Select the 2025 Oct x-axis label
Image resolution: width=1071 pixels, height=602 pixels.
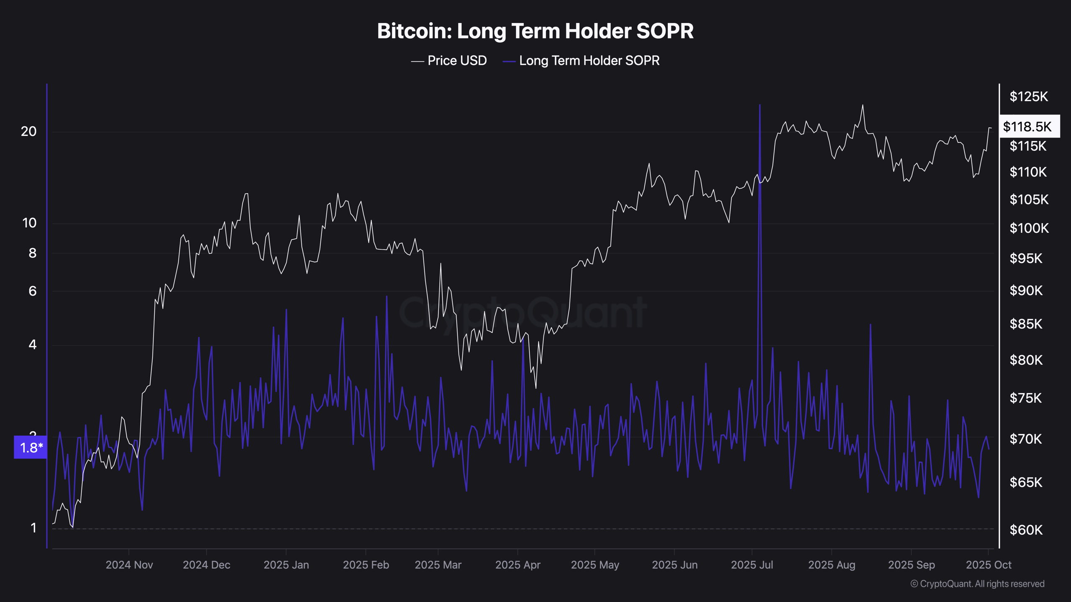pyautogui.click(x=988, y=565)
